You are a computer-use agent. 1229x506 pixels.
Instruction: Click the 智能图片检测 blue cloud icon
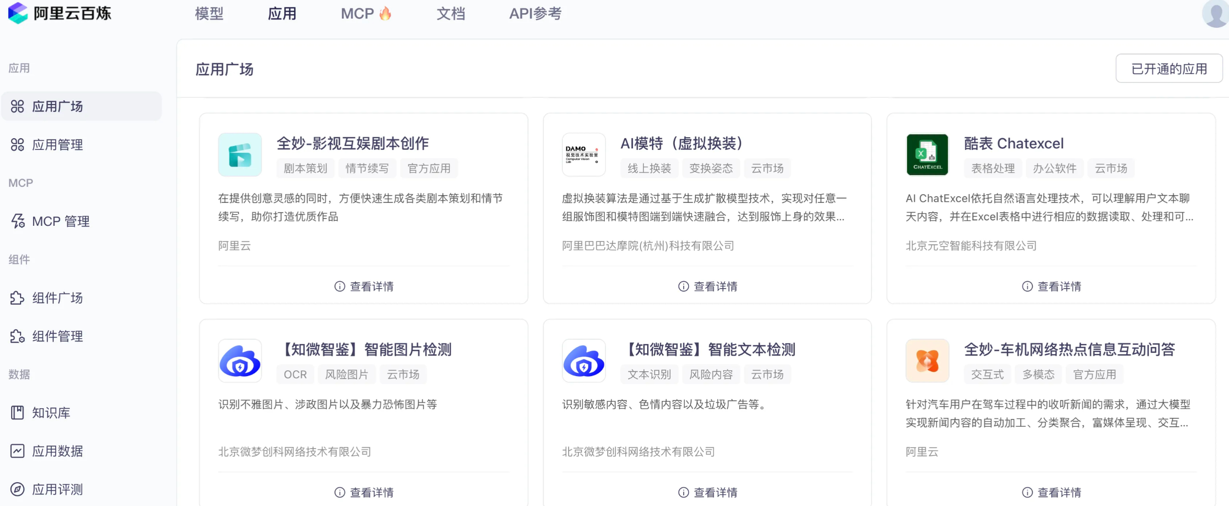click(240, 361)
